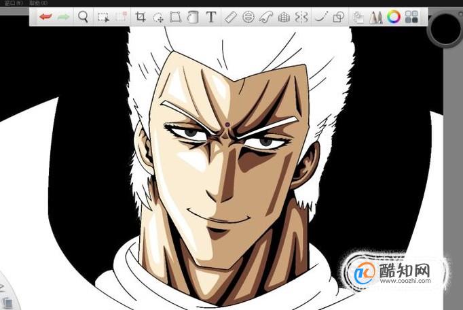
Task: Toggle the Symmetry tool
Action: 301,17
